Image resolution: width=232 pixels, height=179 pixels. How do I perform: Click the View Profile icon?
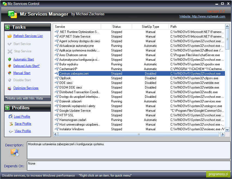click(11, 131)
